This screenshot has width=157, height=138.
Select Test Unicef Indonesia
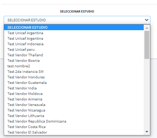(74, 44)
